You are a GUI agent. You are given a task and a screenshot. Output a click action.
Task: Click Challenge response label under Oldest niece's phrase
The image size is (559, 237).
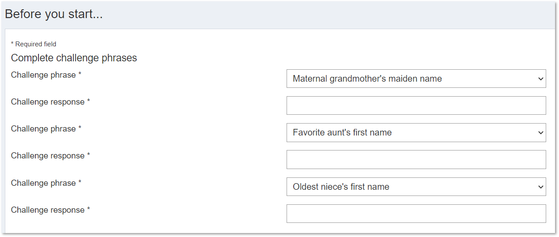pyautogui.click(x=50, y=210)
